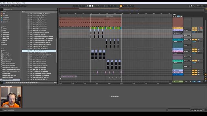Select '150 - C - Clouds' wav file

(x=38, y=34)
